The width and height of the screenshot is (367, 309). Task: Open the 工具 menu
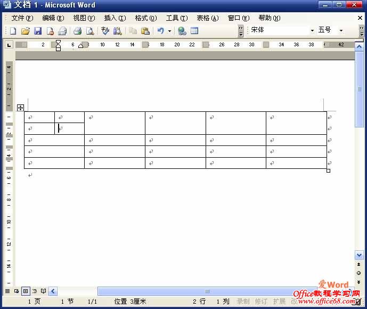coord(177,18)
